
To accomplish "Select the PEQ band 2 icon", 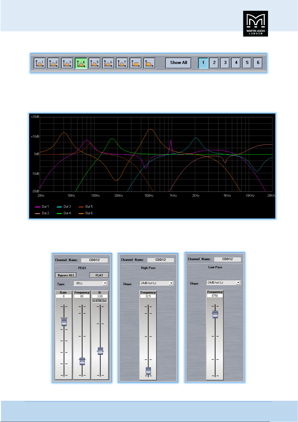I will coord(53,63).
